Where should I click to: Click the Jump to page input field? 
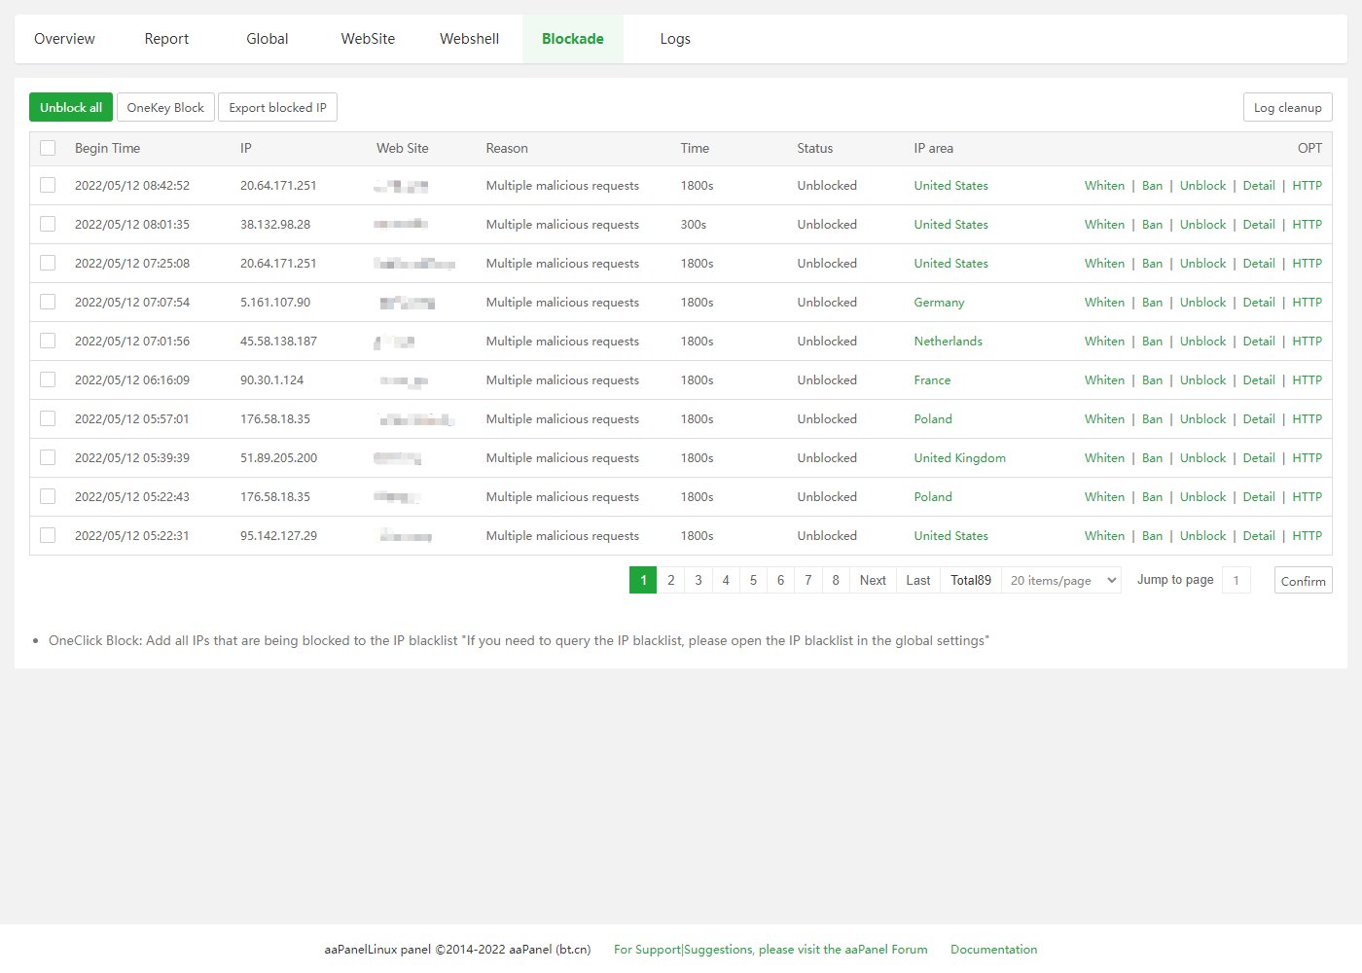coord(1236,581)
